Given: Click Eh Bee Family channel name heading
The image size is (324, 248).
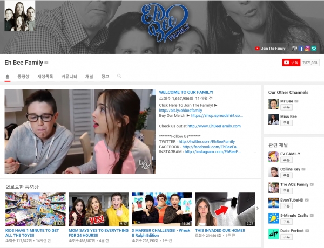Looking at the screenshot, I should [x=24, y=63].
